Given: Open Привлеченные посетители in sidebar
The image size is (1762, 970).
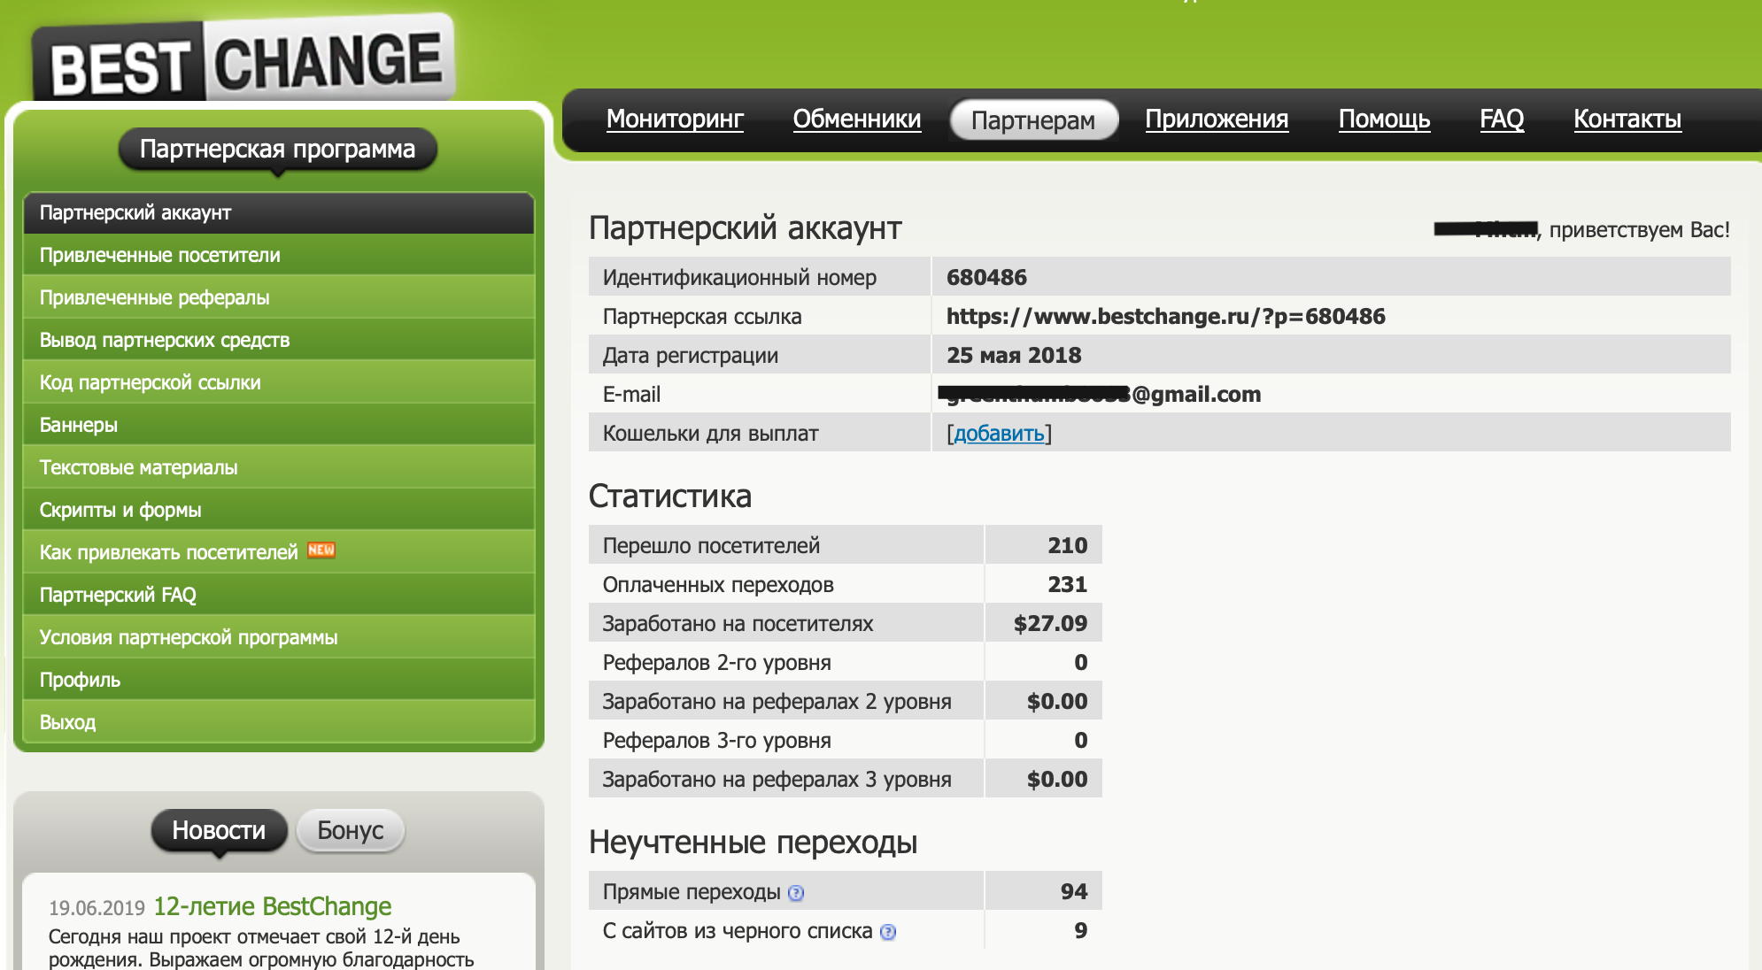Looking at the screenshot, I should pos(159,255).
